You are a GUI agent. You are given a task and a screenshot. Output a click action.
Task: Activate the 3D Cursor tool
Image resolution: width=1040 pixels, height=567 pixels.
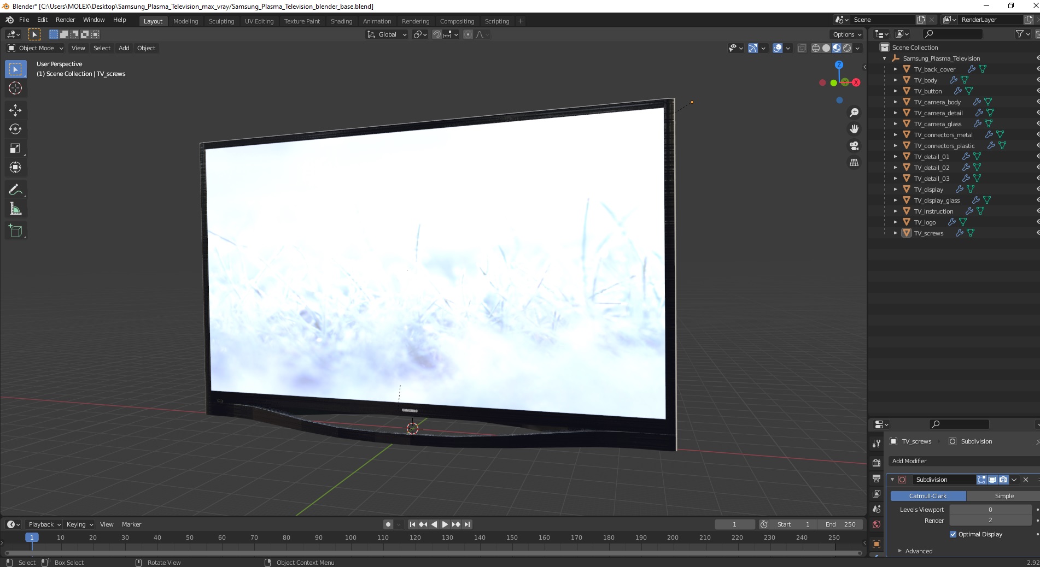click(15, 88)
